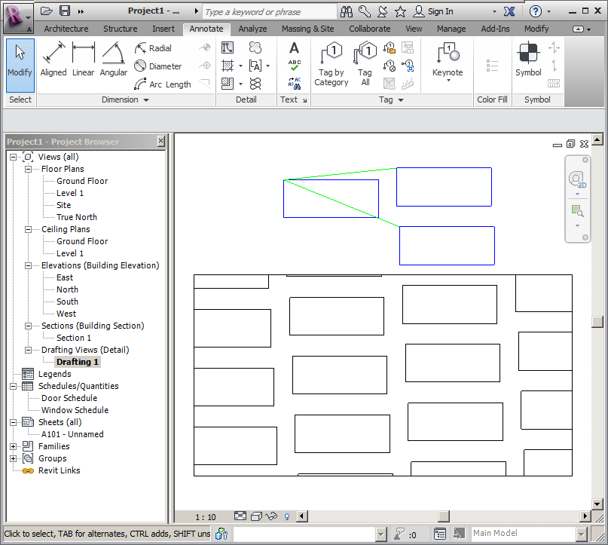Select the Component detail tool
Image resolution: width=608 pixels, height=545 pixels.
coord(228,84)
